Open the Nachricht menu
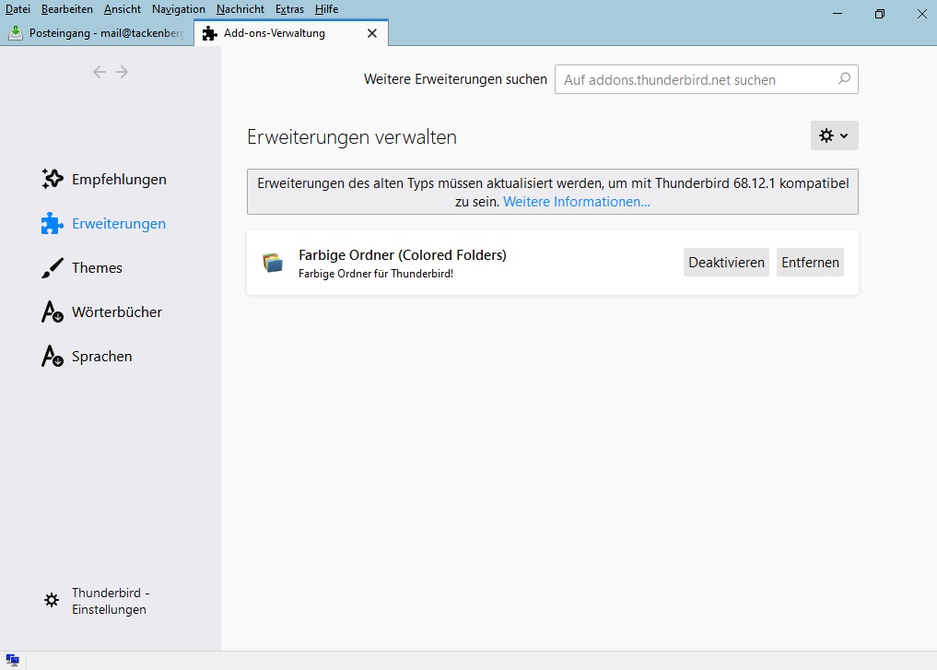The width and height of the screenshot is (937, 670). click(240, 9)
